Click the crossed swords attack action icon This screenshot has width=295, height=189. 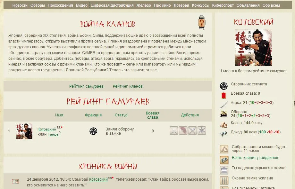(174, 130)
